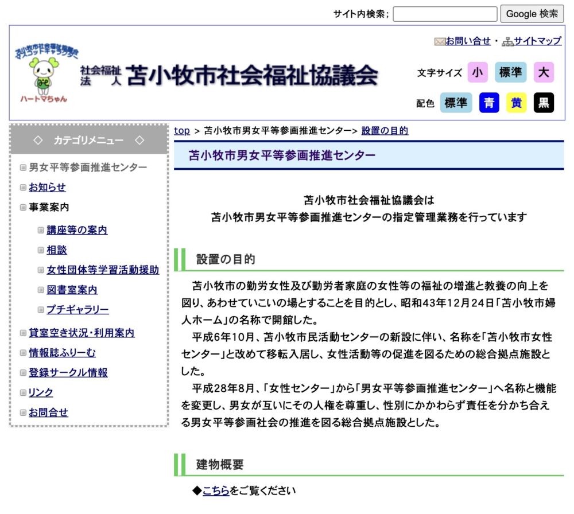Viewport: 574px width, 514px height.
Task: Open 相談 in the sidebar menu
Action: (x=57, y=250)
